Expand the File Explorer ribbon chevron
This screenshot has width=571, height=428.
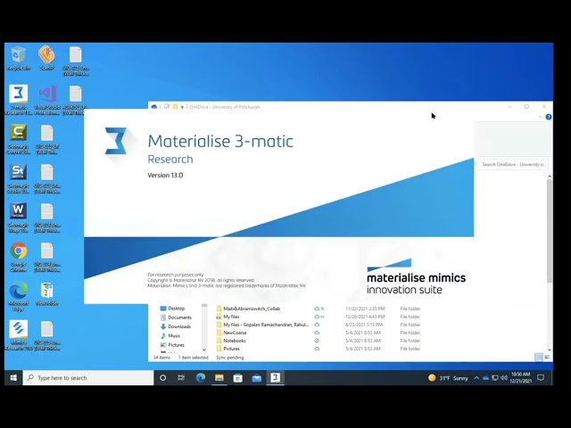pos(540,117)
